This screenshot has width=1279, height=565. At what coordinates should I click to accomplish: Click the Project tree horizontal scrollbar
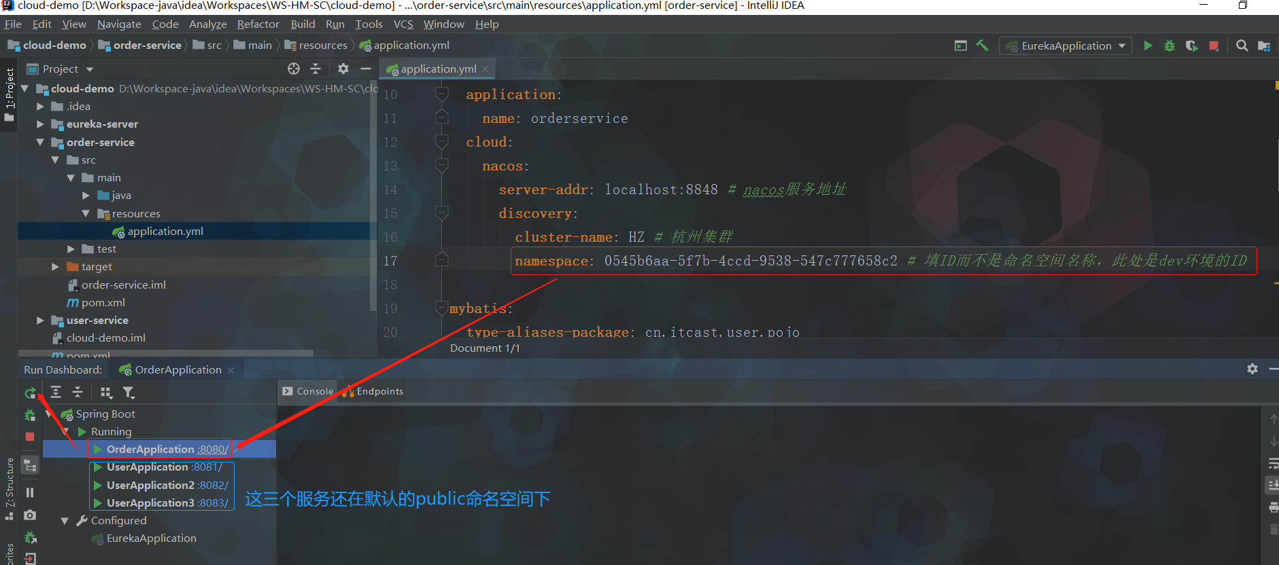(165, 353)
